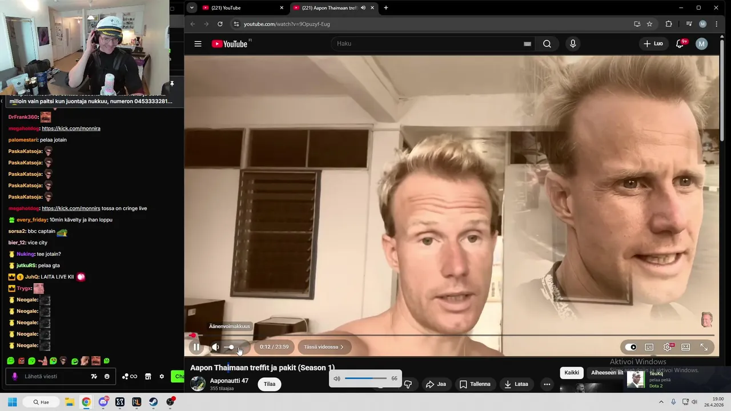Screen dimensions: 731x411
Task: Open emoji picker in chat input
Action: coord(107,377)
